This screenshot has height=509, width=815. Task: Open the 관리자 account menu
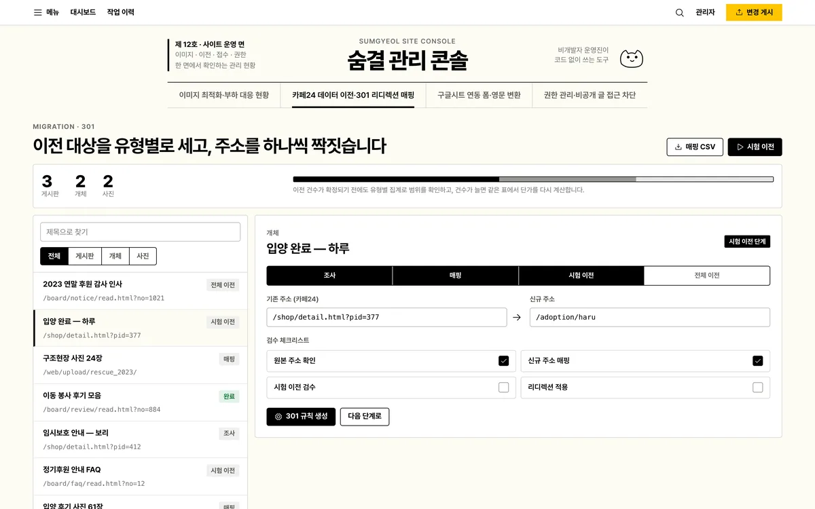pos(705,12)
